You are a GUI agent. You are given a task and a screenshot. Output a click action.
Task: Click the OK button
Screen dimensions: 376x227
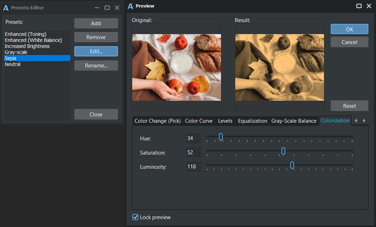click(349, 29)
